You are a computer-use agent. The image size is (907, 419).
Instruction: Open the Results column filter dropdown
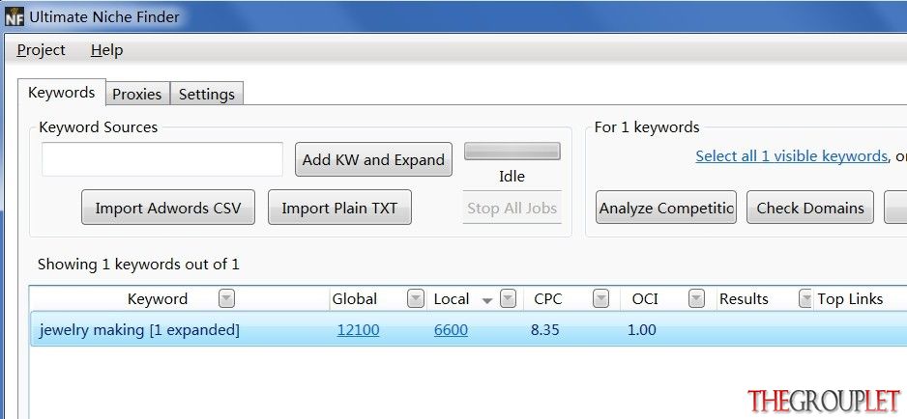805,298
